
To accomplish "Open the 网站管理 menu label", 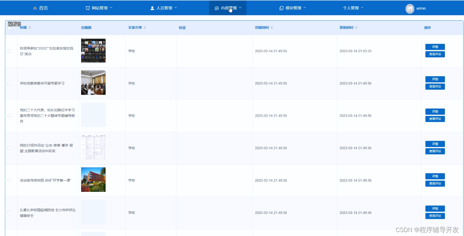I will pyautogui.click(x=100, y=8).
